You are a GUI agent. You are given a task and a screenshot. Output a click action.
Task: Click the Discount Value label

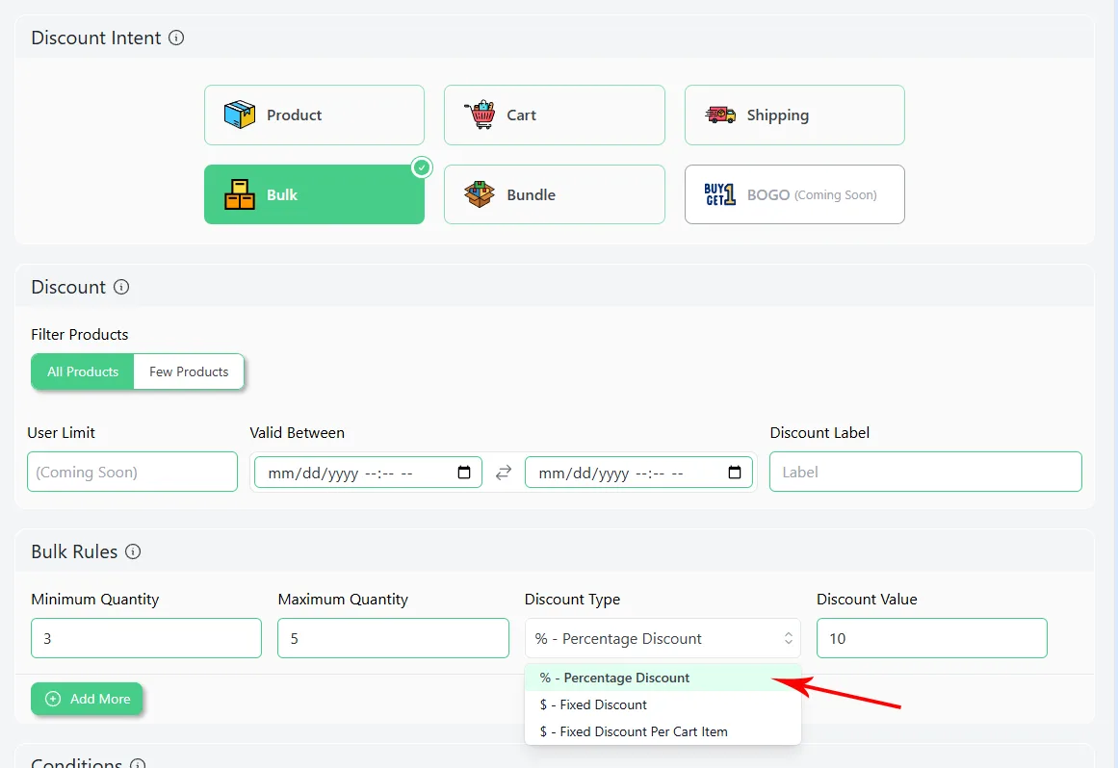867,600
